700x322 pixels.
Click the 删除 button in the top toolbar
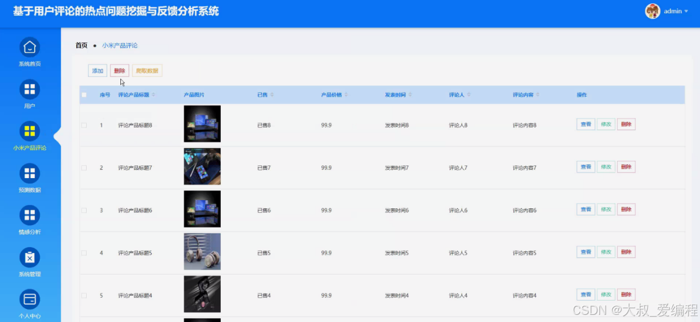click(x=119, y=71)
